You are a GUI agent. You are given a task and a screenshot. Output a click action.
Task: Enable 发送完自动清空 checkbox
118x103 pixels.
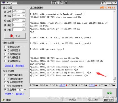(x=5, y=82)
